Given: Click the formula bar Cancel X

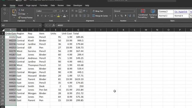Looking at the screenshot, I should click(x=46, y=25).
